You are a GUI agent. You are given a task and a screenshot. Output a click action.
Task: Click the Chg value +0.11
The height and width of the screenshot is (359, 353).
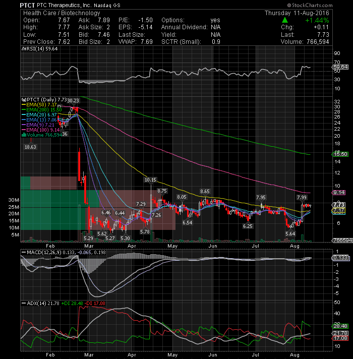(x=321, y=27)
